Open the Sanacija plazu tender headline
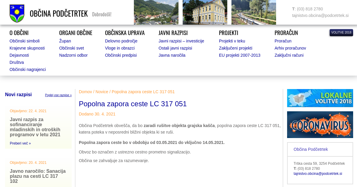 click(38, 176)
